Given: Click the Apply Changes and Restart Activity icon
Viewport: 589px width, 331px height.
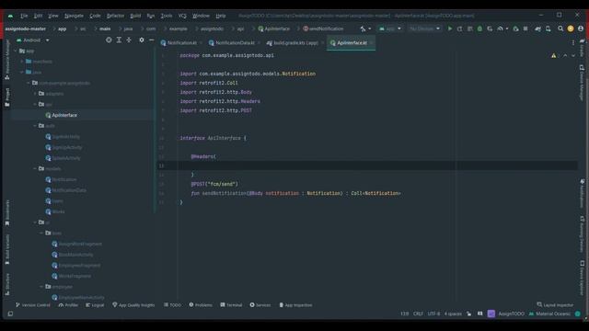Looking at the screenshot, I should [459, 29].
